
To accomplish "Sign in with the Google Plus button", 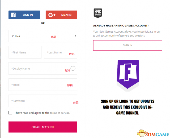I will pos(61,15).
